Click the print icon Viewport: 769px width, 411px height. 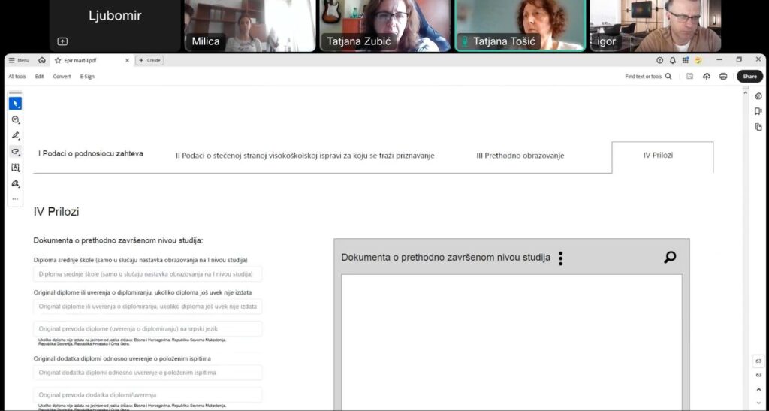723,76
